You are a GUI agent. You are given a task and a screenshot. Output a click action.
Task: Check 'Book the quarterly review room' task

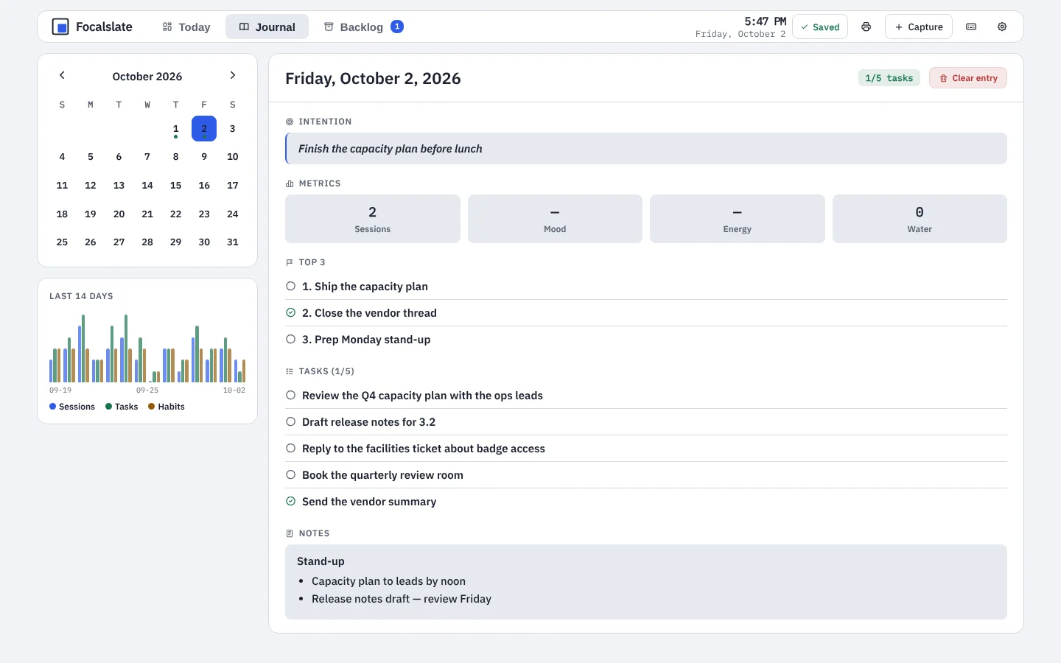[291, 475]
